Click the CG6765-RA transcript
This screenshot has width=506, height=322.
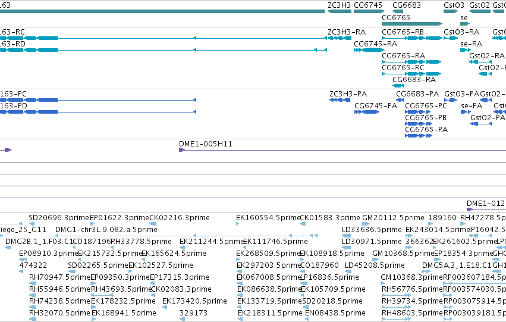pos(411,62)
